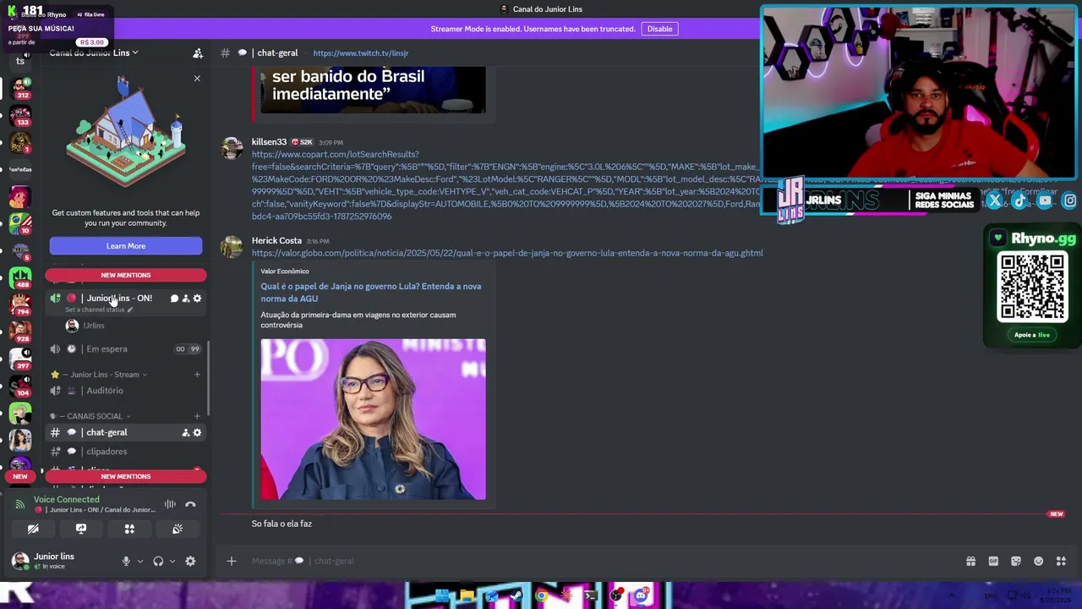Viewport: 1082px width, 609px height.
Task: Focus the chat-geral message input
Action: (592, 561)
